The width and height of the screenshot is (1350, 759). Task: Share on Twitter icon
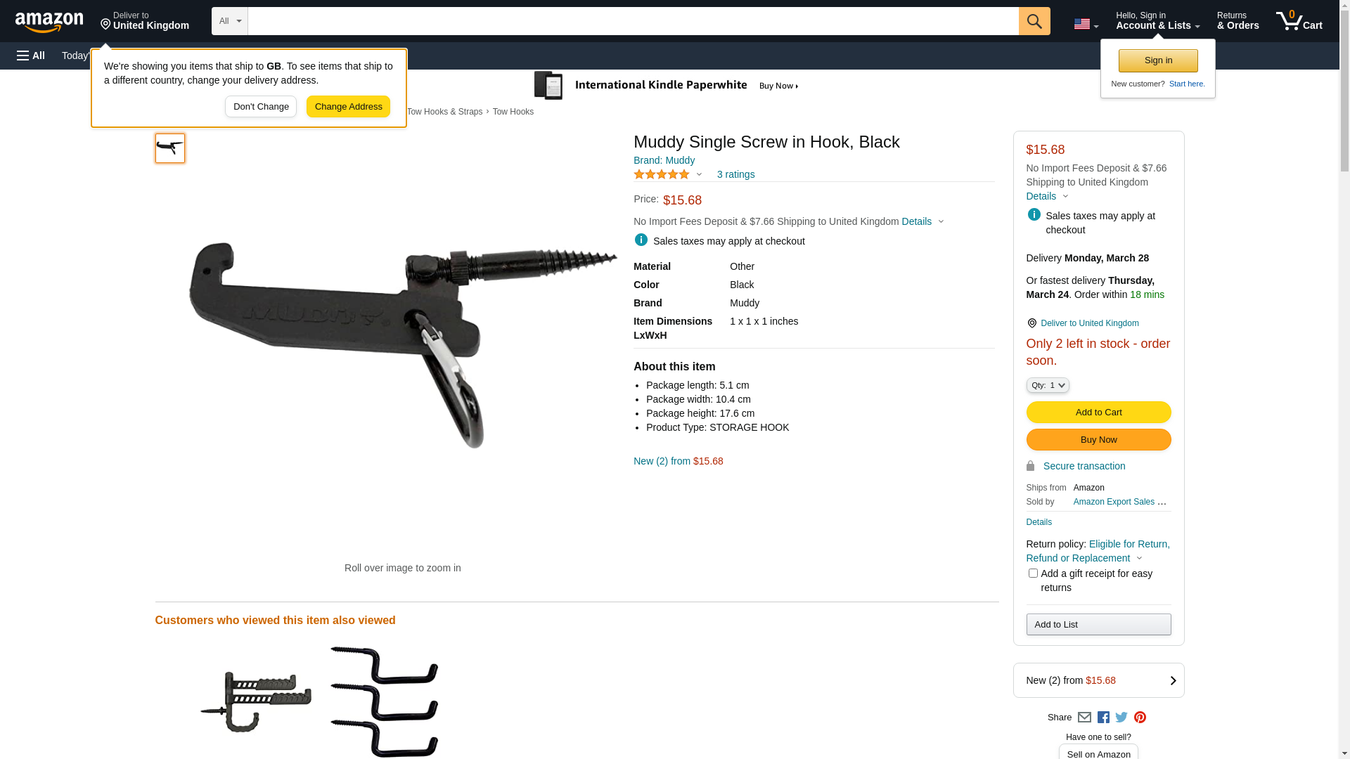pos(1121,718)
